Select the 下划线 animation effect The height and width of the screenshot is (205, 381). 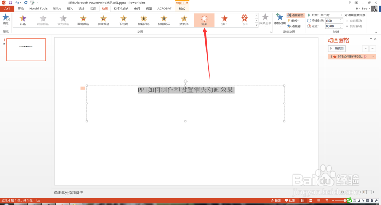click(x=123, y=20)
